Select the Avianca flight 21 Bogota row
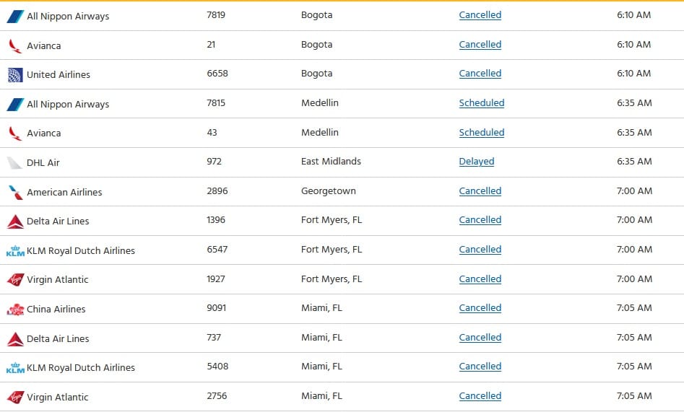This screenshot has width=684, height=412. pos(342,45)
